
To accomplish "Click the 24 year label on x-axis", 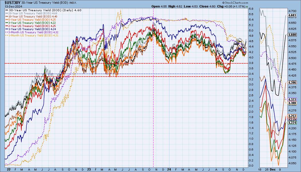I will (x=169, y=170).
